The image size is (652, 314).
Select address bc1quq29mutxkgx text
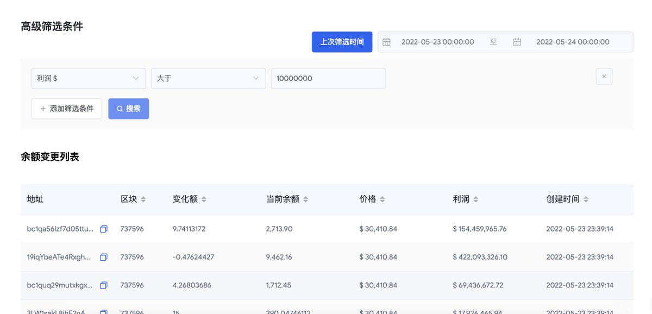tap(60, 285)
